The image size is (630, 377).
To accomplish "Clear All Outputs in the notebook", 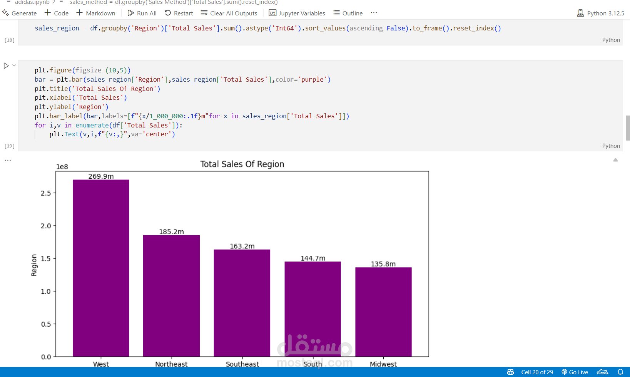I will click(229, 13).
